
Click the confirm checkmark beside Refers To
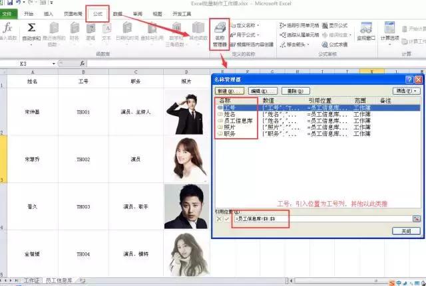(227, 219)
